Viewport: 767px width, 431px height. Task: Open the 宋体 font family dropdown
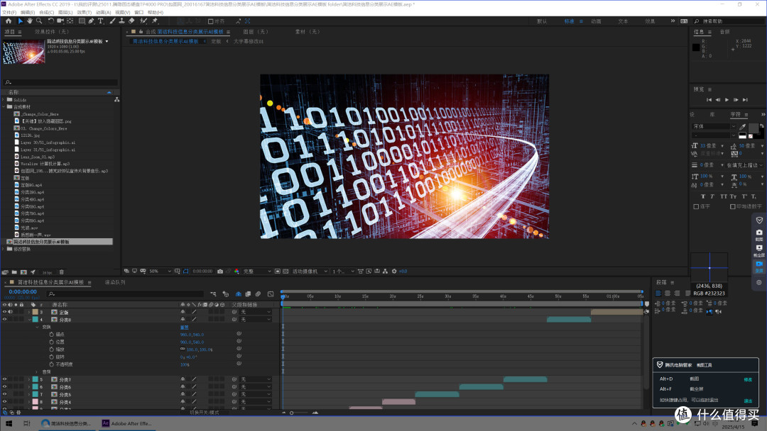[714, 126]
